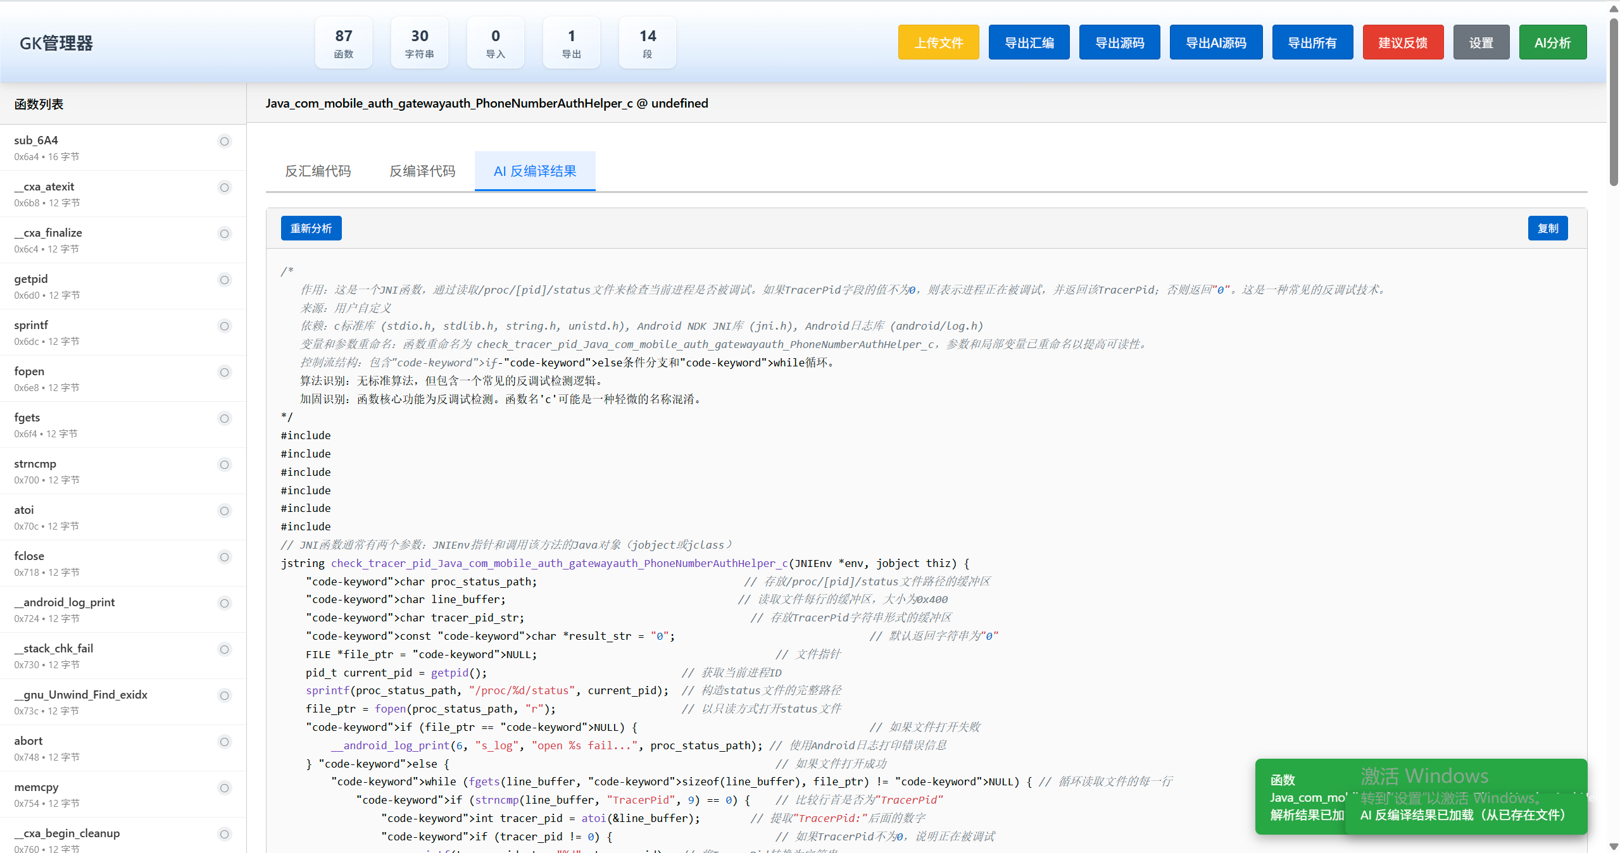Image resolution: width=1620 pixels, height=853 pixels.
Task: Copy the code with the 复制 button
Action: pos(1547,228)
